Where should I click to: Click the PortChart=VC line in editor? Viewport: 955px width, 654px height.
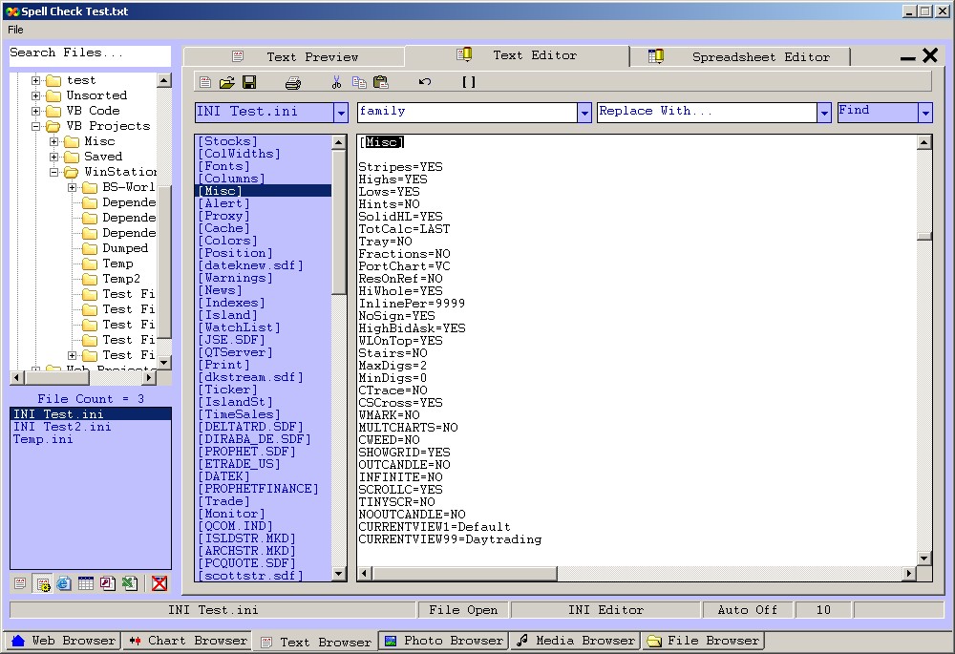tap(404, 266)
